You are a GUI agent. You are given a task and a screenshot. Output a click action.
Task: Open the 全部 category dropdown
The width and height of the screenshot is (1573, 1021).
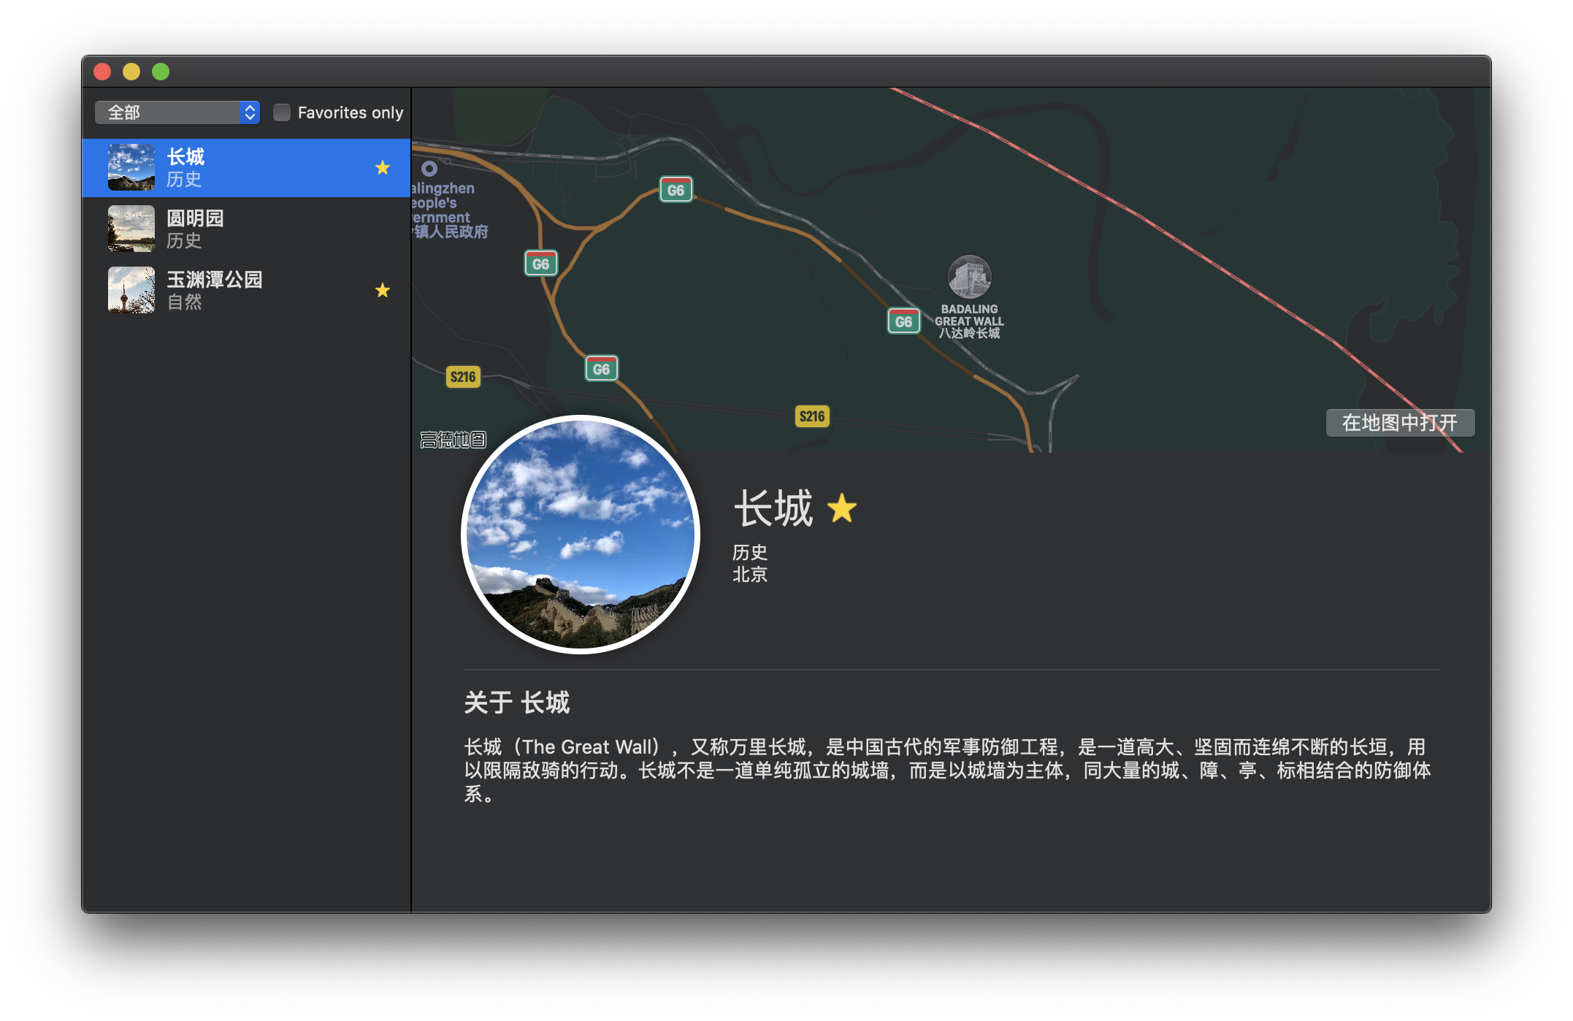click(168, 112)
